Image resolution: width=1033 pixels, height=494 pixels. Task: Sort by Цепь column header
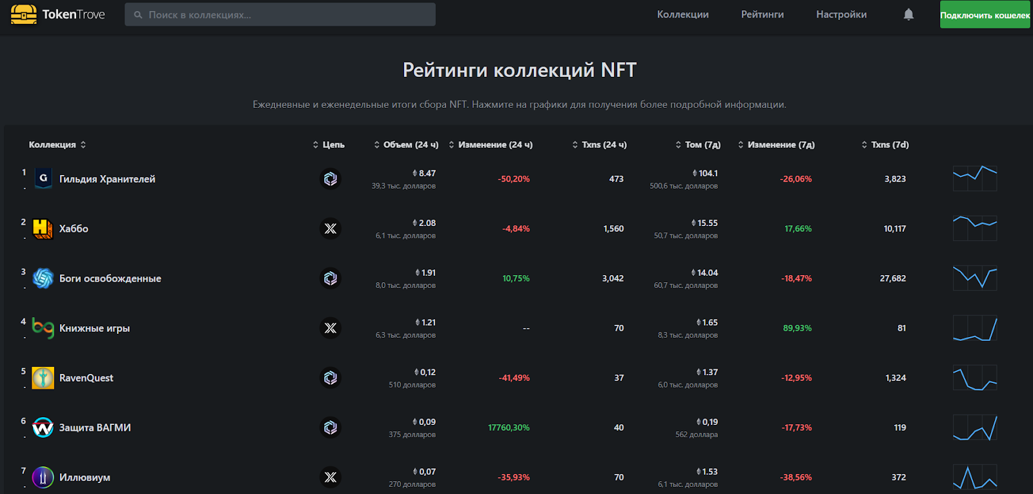point(329,145)
